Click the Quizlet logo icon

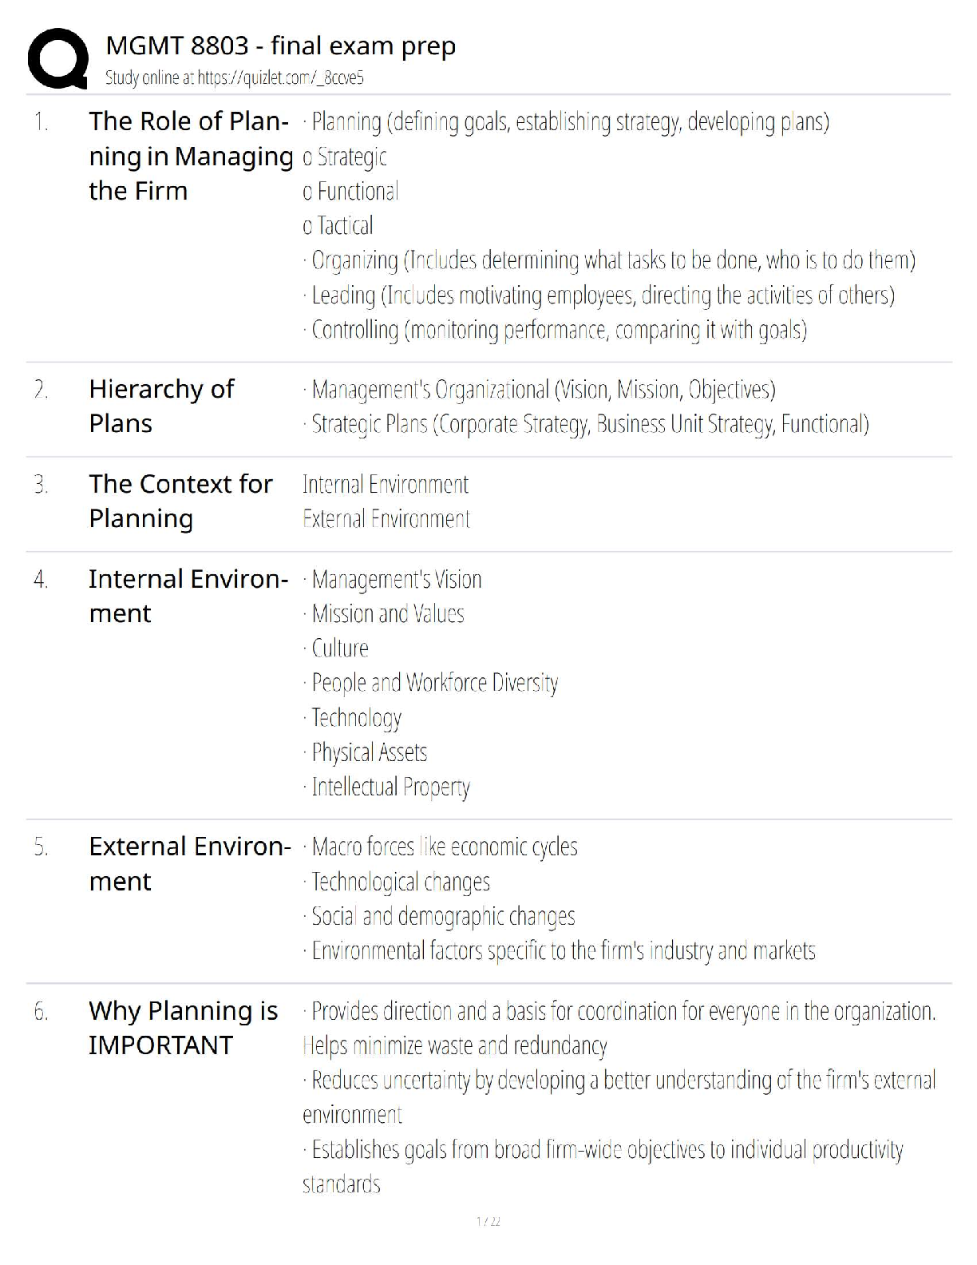57,58
